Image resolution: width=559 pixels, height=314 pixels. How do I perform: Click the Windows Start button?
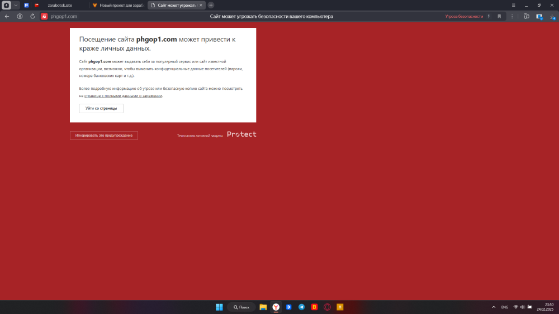pyautogui.click(x=219, y=307)
